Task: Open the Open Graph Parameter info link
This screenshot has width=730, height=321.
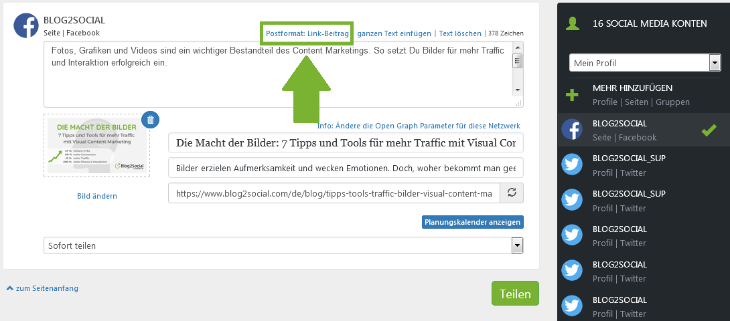Action: [419, 126]
